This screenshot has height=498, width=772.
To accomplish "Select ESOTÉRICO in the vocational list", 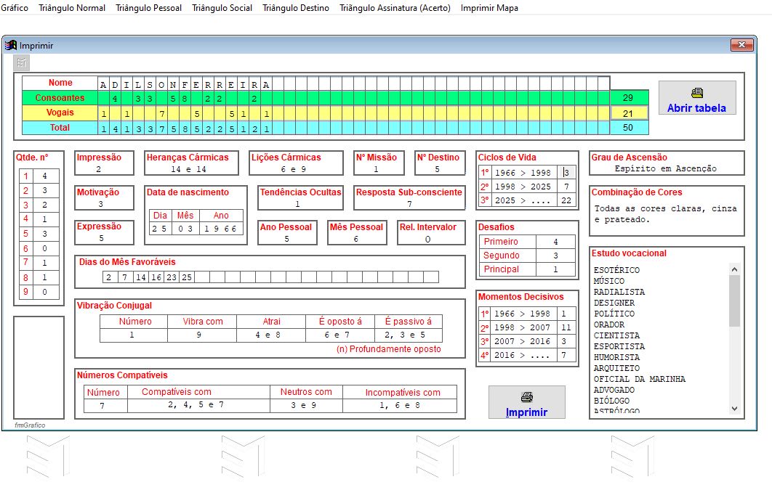I will pos(616,270).
